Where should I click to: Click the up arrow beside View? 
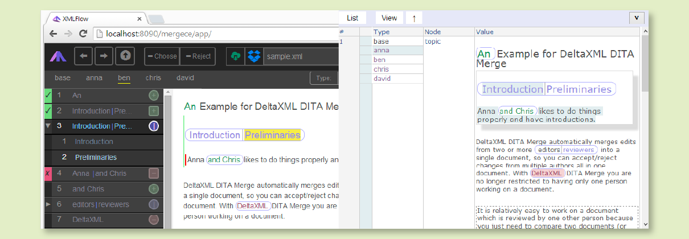(x=414, y=18)
